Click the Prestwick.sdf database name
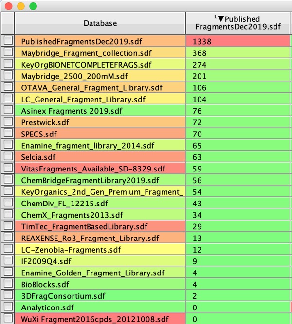Image resolution: width=292 pixels, height=324 pixels. (45, 122)
